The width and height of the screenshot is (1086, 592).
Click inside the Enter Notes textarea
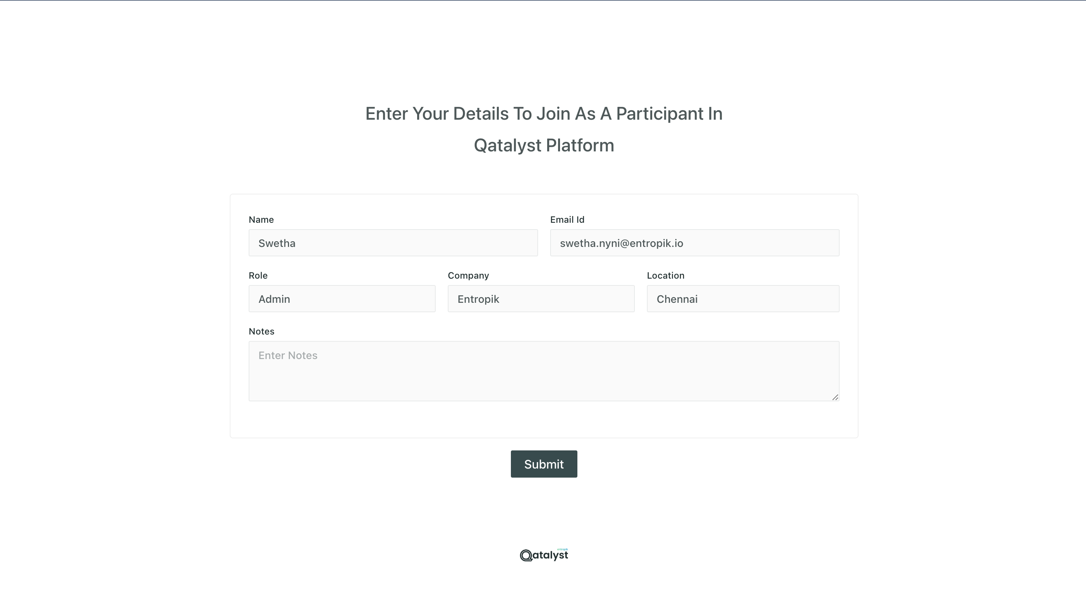[544, 371]
